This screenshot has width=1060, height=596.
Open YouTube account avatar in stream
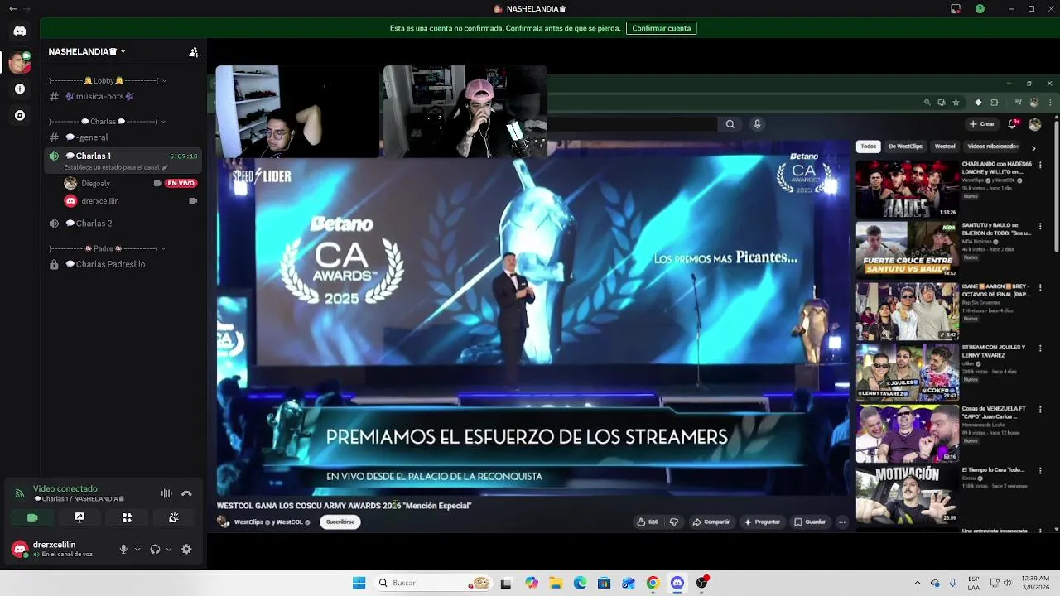pos(1034,124)
